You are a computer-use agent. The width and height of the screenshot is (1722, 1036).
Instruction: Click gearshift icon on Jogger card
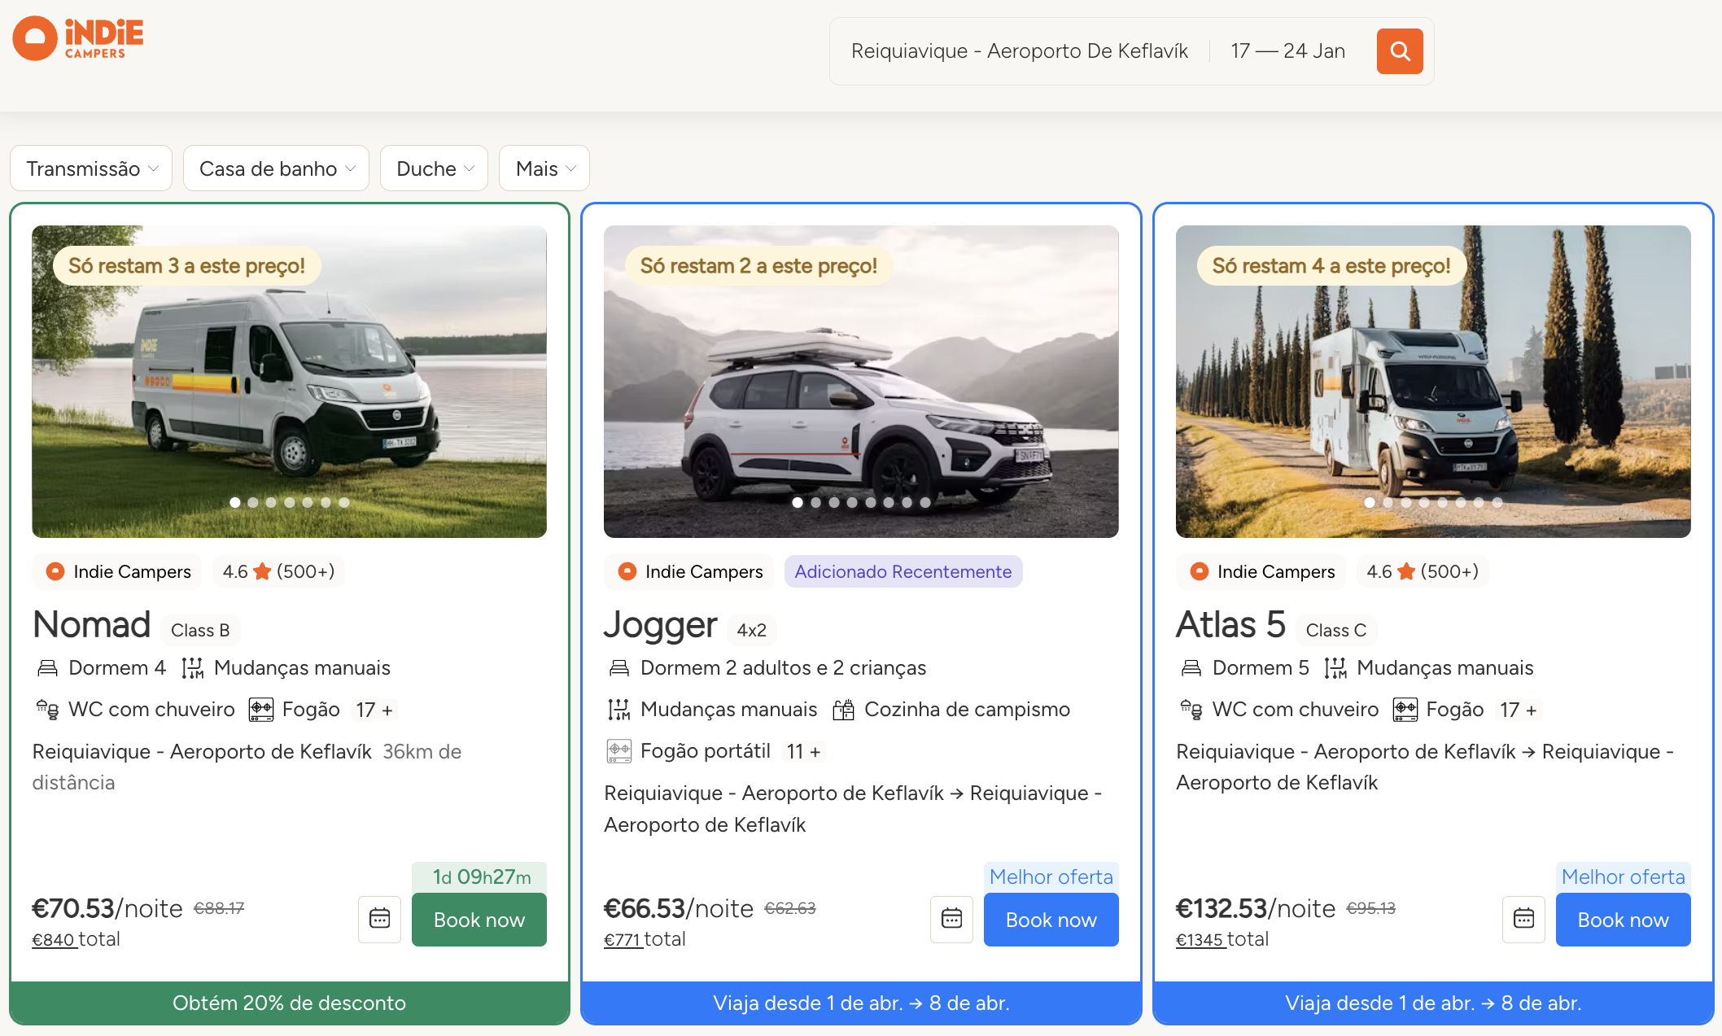coord(619,710)
